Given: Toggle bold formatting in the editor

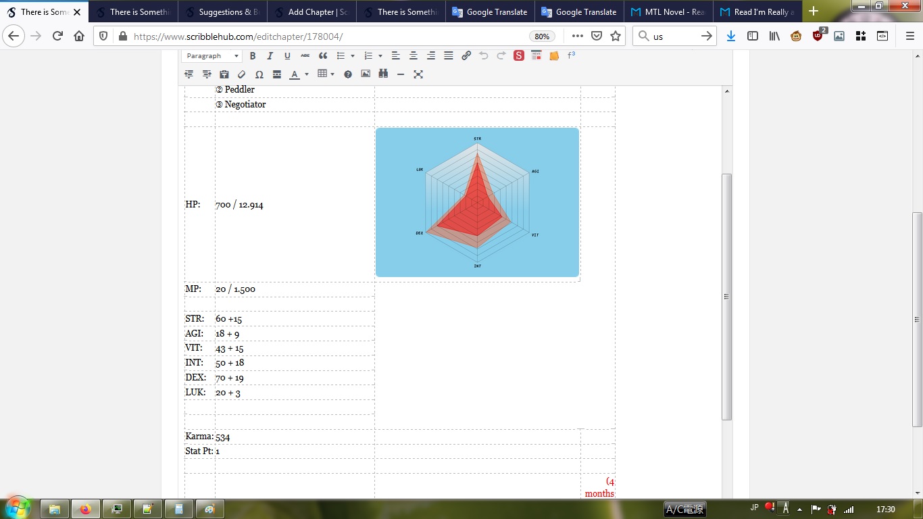Looking at the screenshot, I should point(253,56).
